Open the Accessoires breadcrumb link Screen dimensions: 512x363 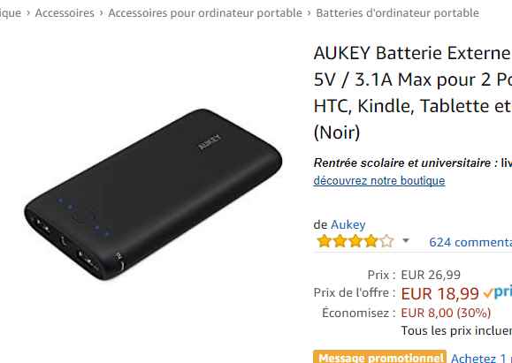[x=65, y=13]
